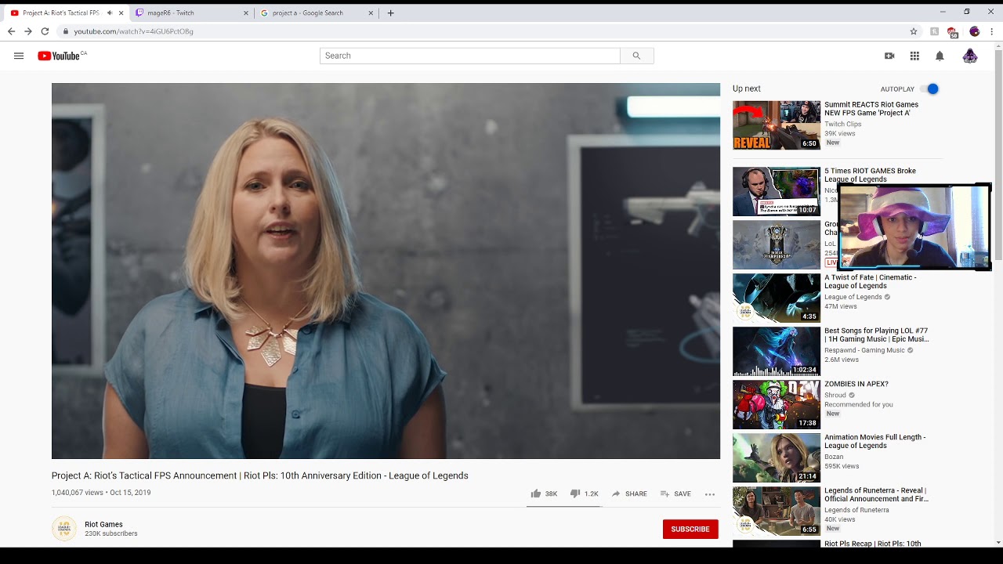Reload the page
This screenshot has width=1003, height=564.
coord(45,31)
